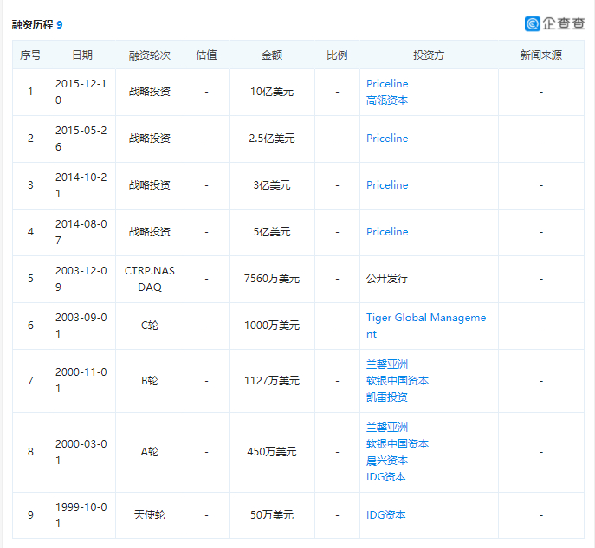Open Priceline link in 3亿美元 row
The image size is (595, 548).
point(387,185)
